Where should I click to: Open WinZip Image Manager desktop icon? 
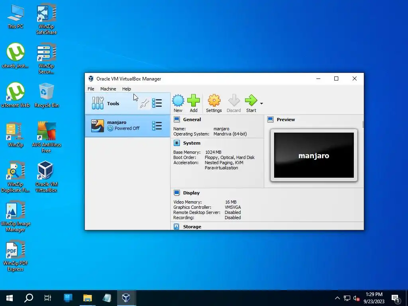point(16,216)
